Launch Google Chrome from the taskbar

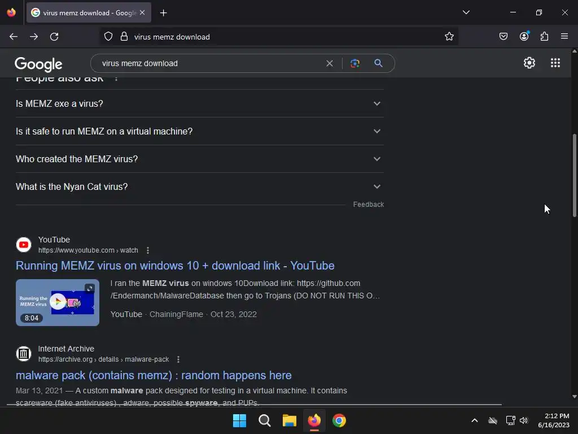pos(339,420)
